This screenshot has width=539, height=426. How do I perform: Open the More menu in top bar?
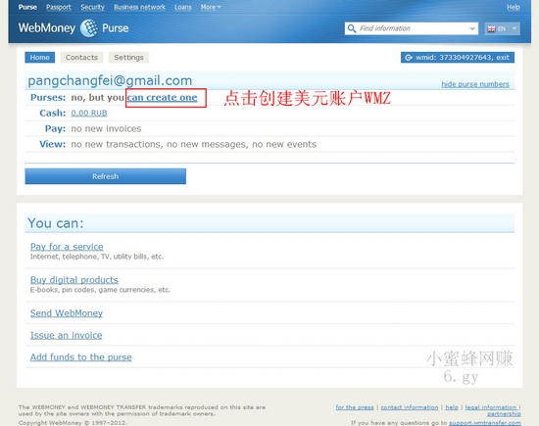pyautogui.click(x=211, y=7)
